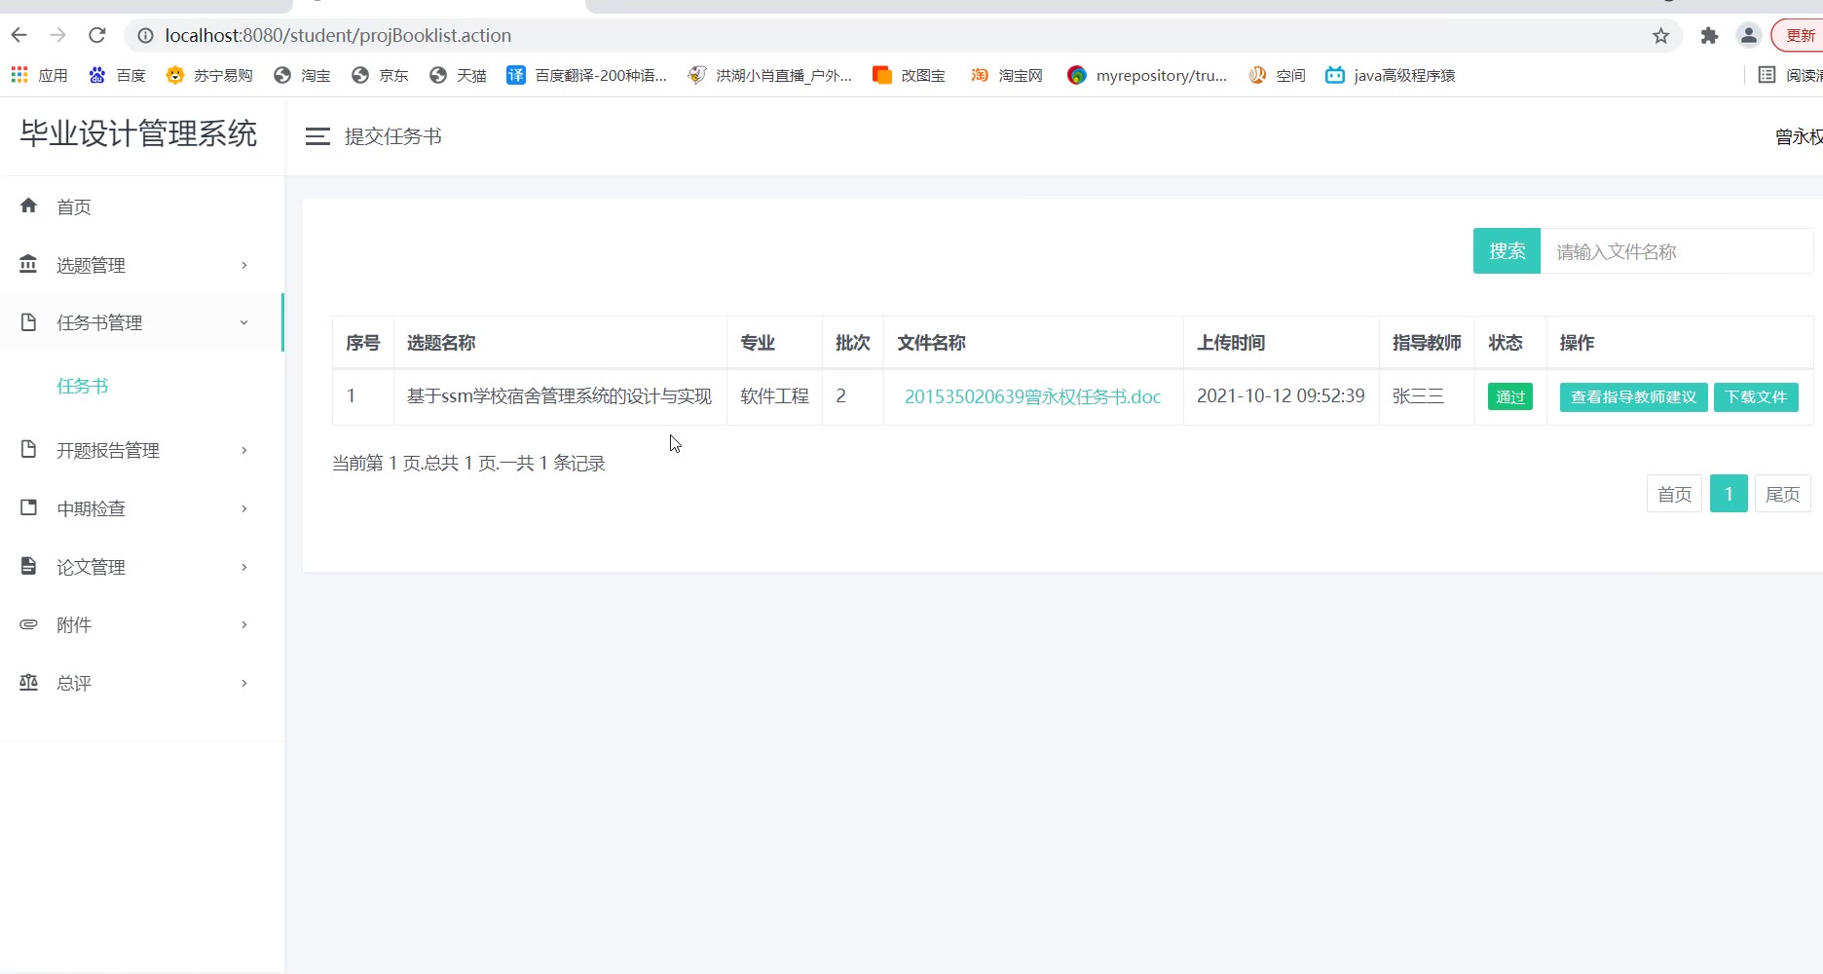Open the 空间 bookmark
The width and height of the screenshot is (1823, 974).
tap(1277, 75)
